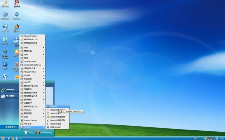
Task: Launch Outlook Express from programs menu
Action: pyautogui.click(x=30, y=61)
